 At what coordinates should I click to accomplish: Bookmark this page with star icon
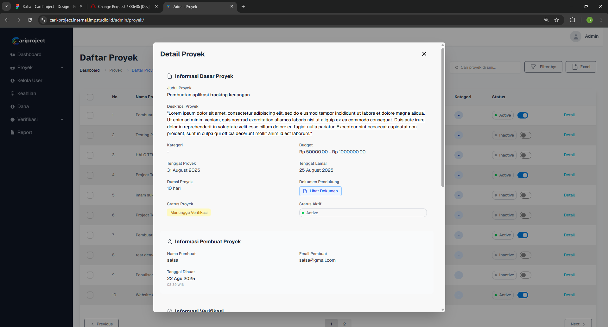pos(557,20)
